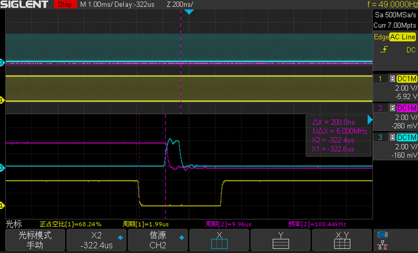Select channel 3 number label in side panel
The image size is (418, 253).
point(380,137)
